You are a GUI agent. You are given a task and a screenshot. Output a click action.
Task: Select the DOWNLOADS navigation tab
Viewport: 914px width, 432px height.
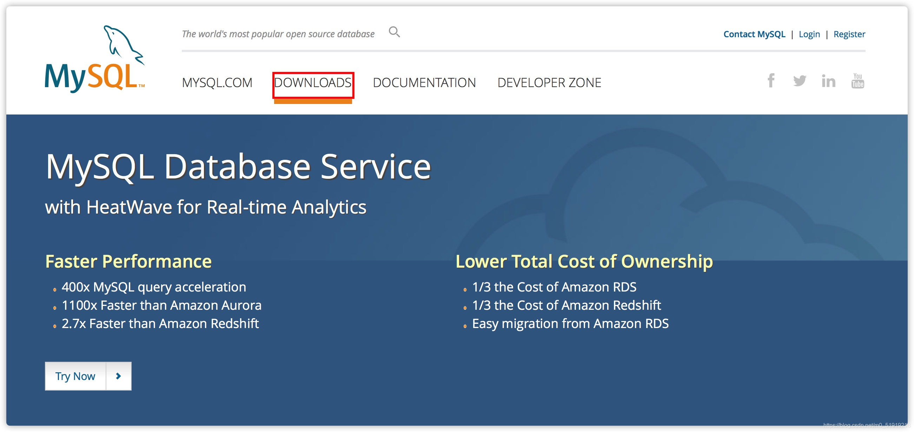coord(313,83)
